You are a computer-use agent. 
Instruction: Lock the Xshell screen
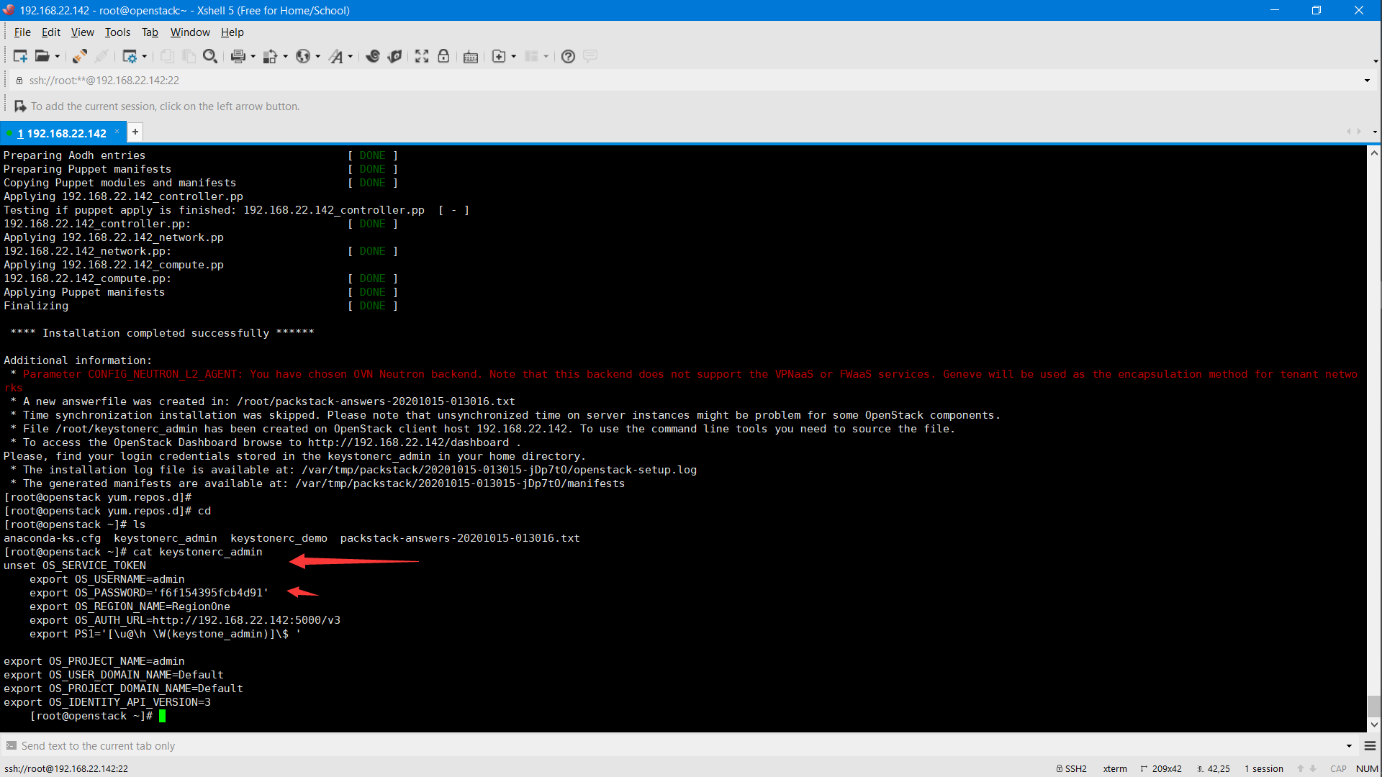(x=443, y=56)
